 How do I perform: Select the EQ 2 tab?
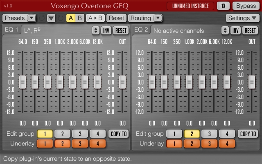[x=141, y=30]
